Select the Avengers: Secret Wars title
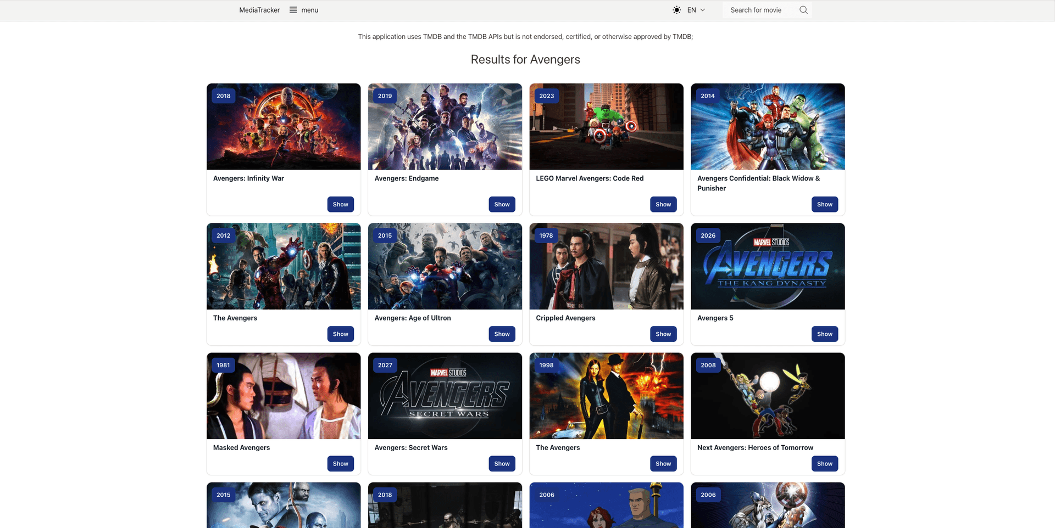The width and height of the screenshot is (1055, 528). point(411,447)
